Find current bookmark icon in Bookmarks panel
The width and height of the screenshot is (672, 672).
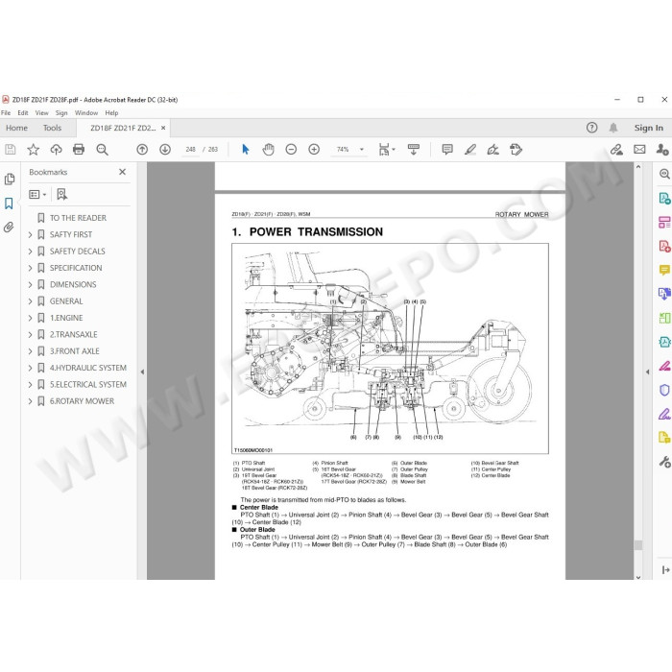pyautogui.click(x=62, y=194)
